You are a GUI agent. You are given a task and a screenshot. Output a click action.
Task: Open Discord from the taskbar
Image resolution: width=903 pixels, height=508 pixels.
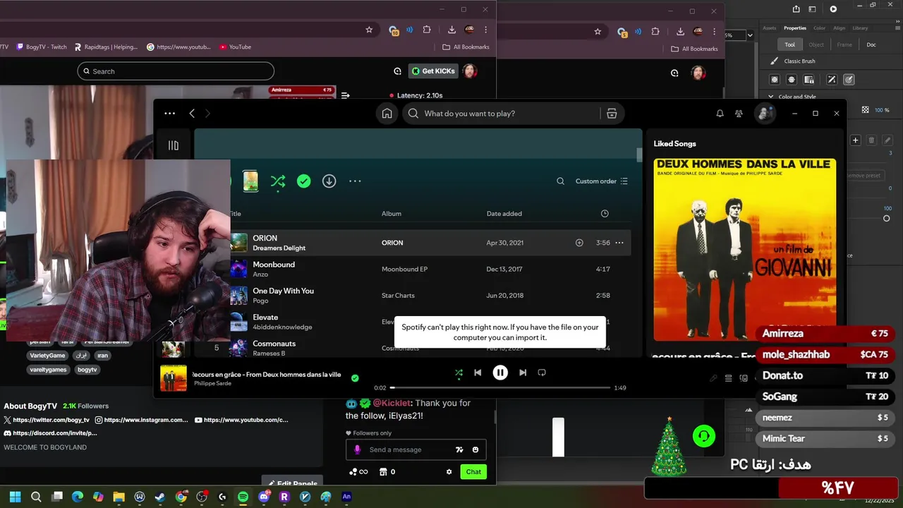pyautogui.click(x=264, y=497)
